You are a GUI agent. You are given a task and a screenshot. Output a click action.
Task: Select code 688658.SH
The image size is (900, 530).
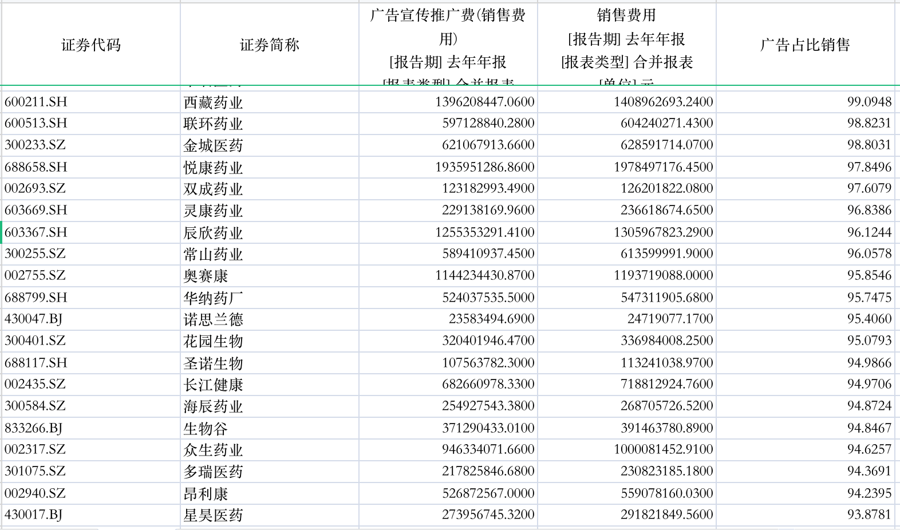(x=91, y=167)
